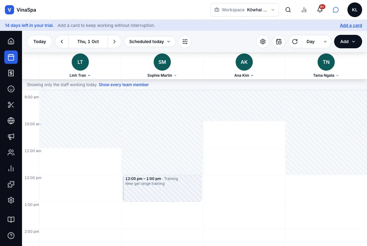
Task: Open calendar settings gear in toolbar
Action: click(x=263, y=42)
